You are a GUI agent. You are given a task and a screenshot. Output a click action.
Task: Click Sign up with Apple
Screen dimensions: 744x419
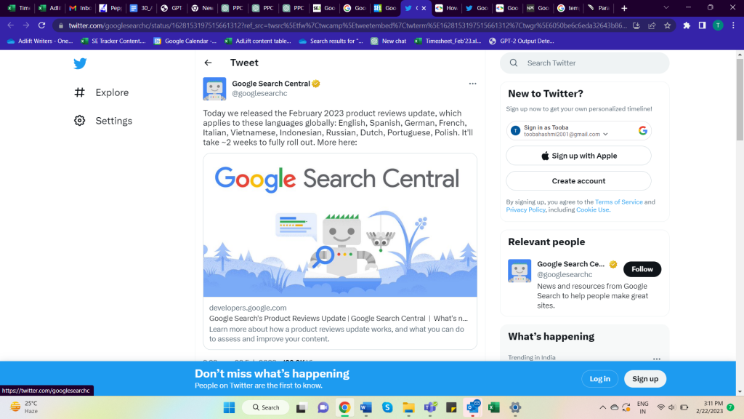point(578,156)
